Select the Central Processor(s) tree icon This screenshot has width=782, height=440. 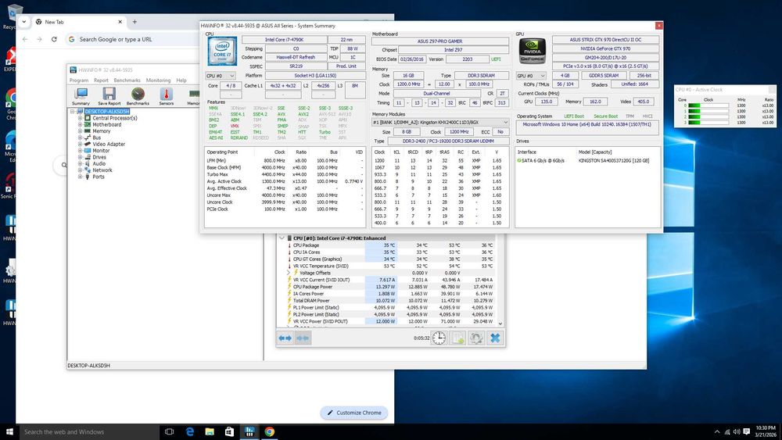pyautogui.click(x=88, y=118)
